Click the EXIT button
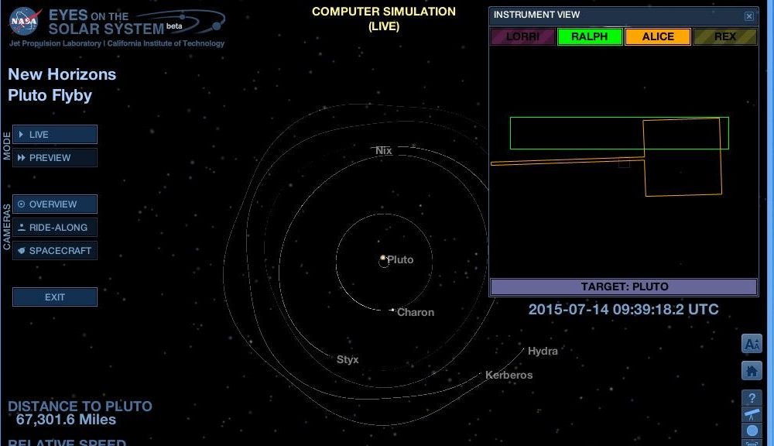 click(55, 297)
